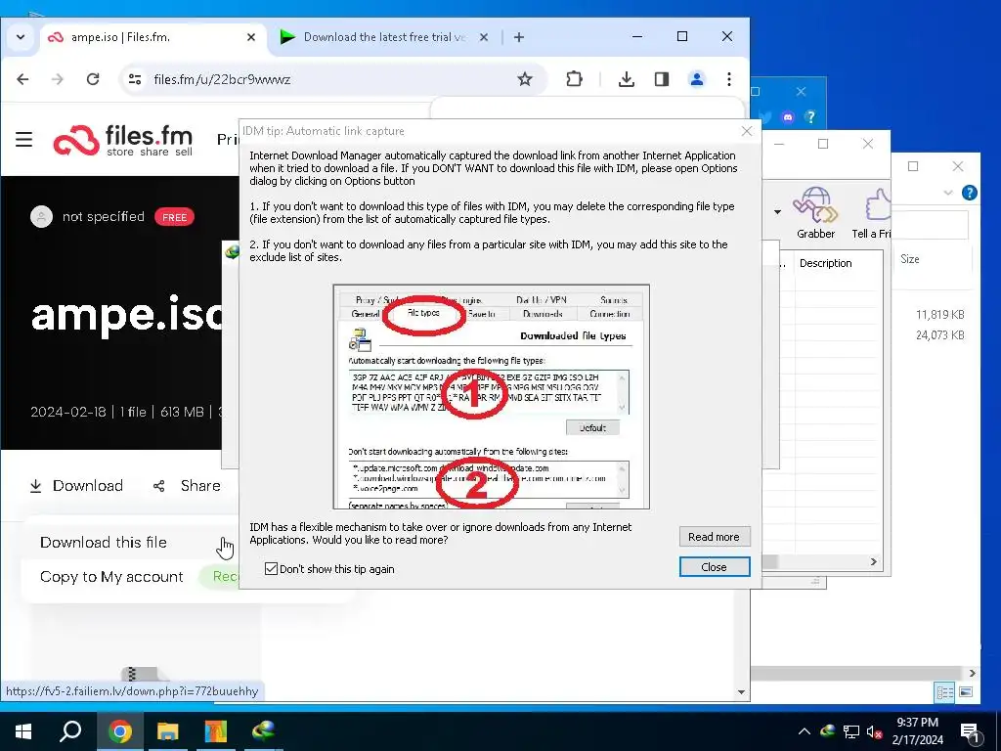Maximize the IDM main window

coord(823,144)
